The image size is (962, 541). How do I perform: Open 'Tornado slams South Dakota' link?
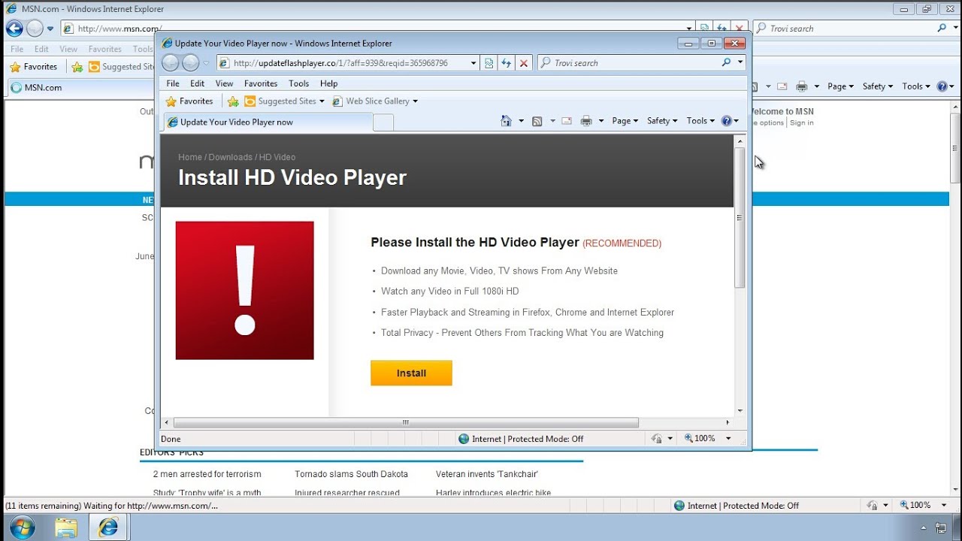[351, 474]
